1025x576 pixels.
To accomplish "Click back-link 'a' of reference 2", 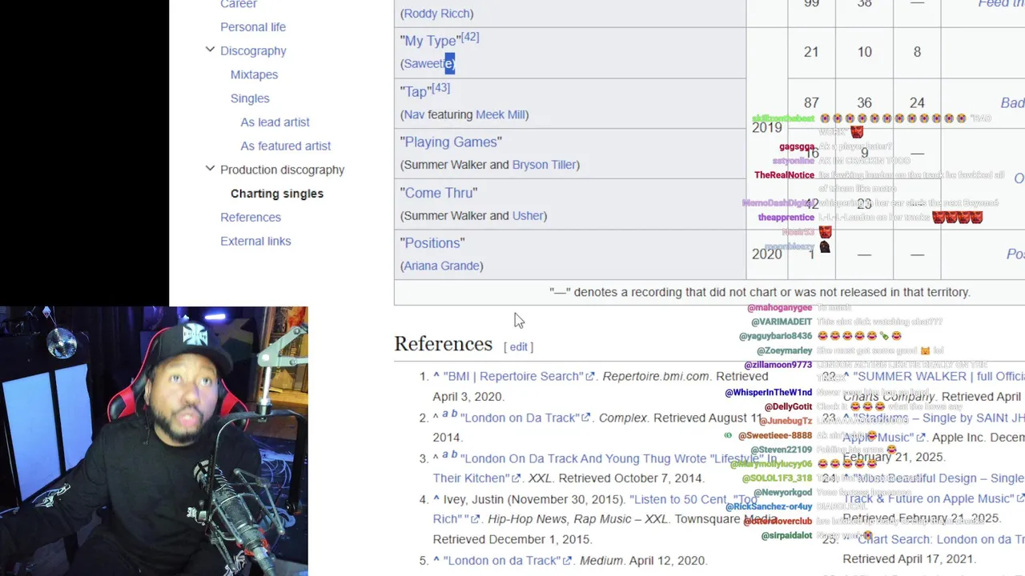I will pos(444,414).
